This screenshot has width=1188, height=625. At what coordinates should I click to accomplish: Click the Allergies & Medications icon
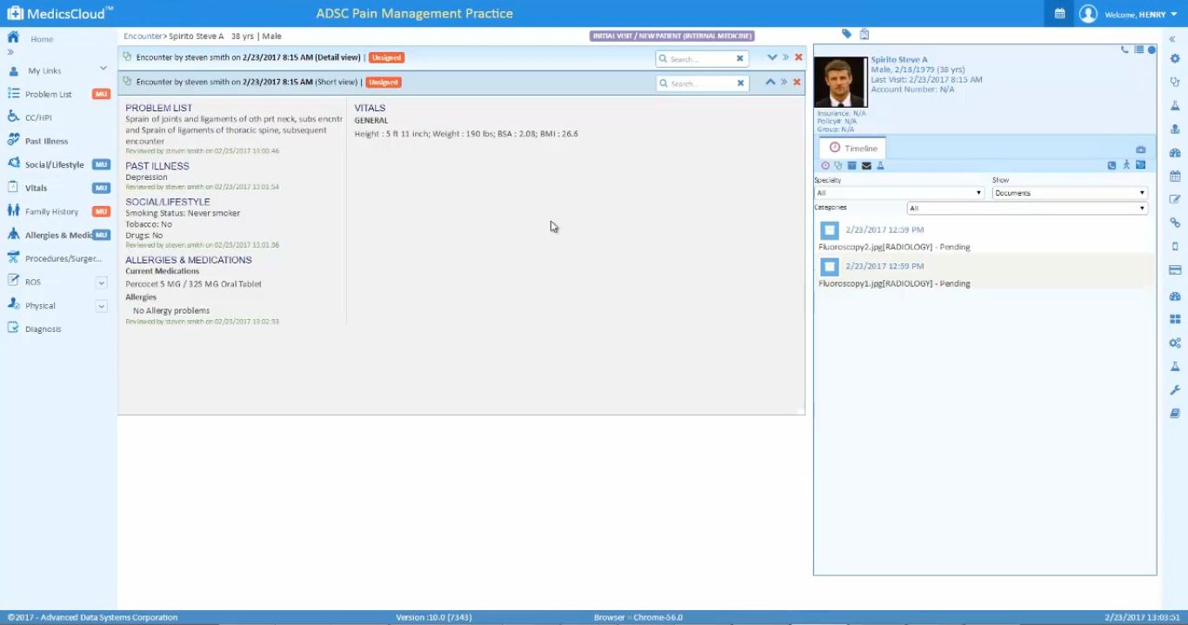coord(13,234)
